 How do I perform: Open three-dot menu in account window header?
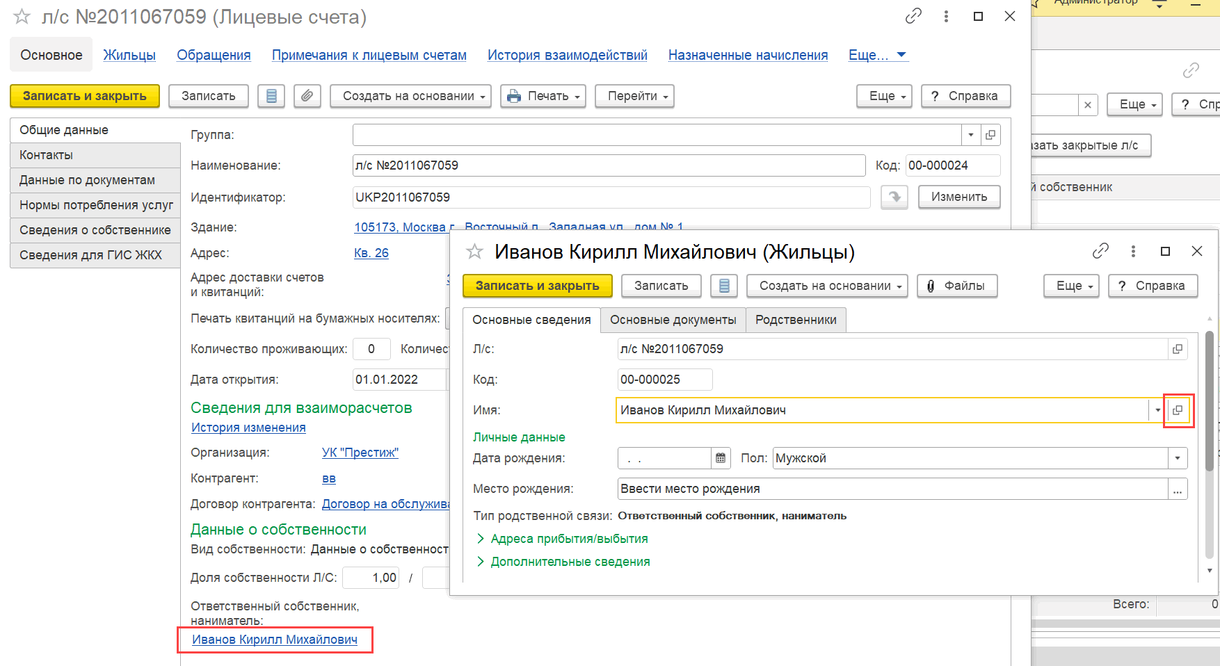946,16
